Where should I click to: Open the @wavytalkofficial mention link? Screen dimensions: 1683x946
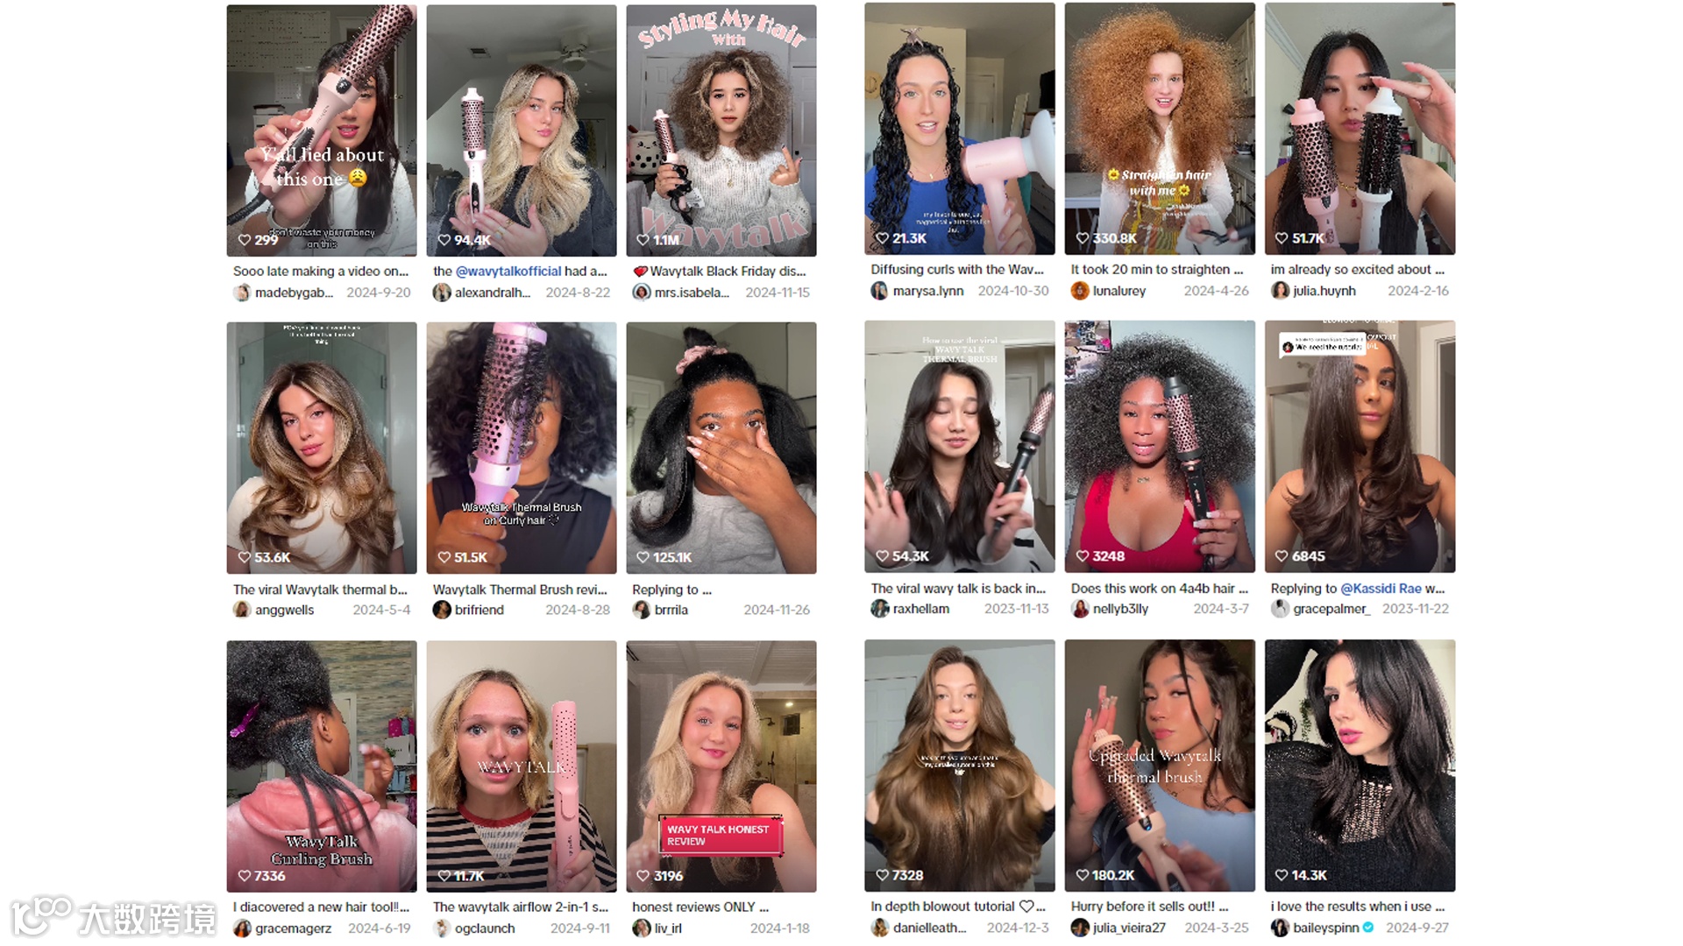[508, 272]
